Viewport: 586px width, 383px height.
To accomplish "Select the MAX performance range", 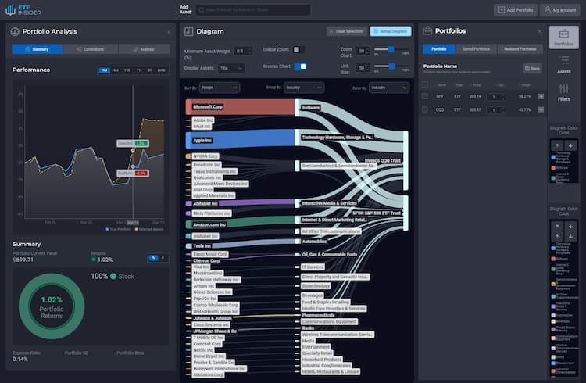I will point(161,70).
